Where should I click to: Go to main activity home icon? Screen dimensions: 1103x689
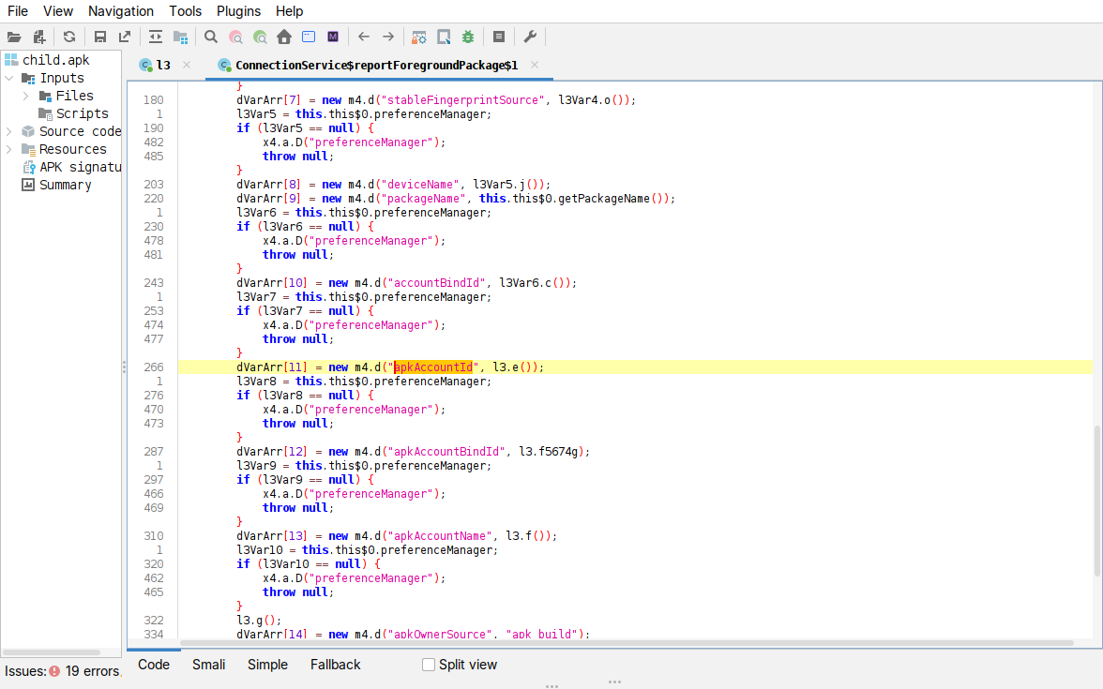pos(284,37)
